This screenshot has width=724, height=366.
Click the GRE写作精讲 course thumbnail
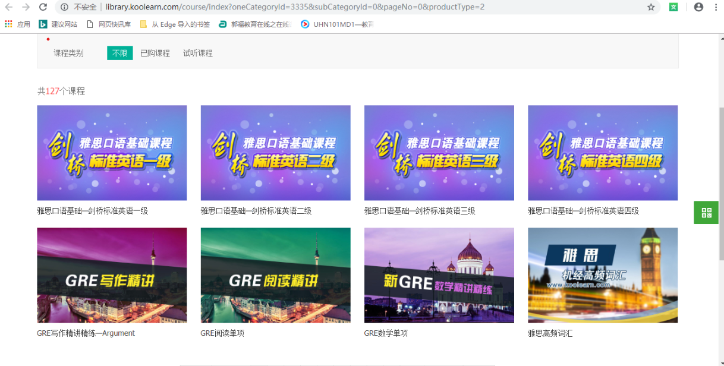pos(112,275)
